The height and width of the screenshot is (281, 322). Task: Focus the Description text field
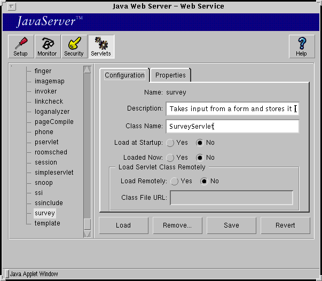(x=232, y=108)
